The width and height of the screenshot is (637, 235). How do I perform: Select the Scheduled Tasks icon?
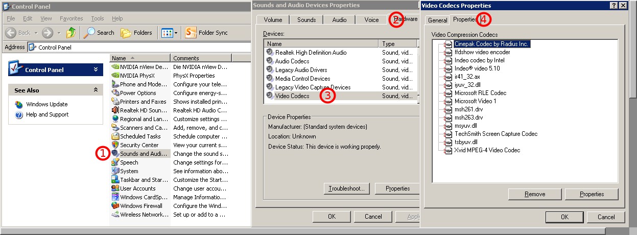[x=115, y=136]
